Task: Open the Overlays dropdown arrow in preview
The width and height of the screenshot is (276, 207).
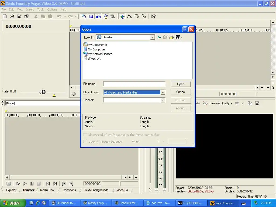Action: (242, 103)
